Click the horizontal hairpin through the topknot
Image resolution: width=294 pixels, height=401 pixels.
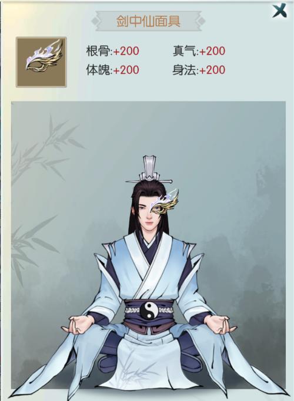149,181
